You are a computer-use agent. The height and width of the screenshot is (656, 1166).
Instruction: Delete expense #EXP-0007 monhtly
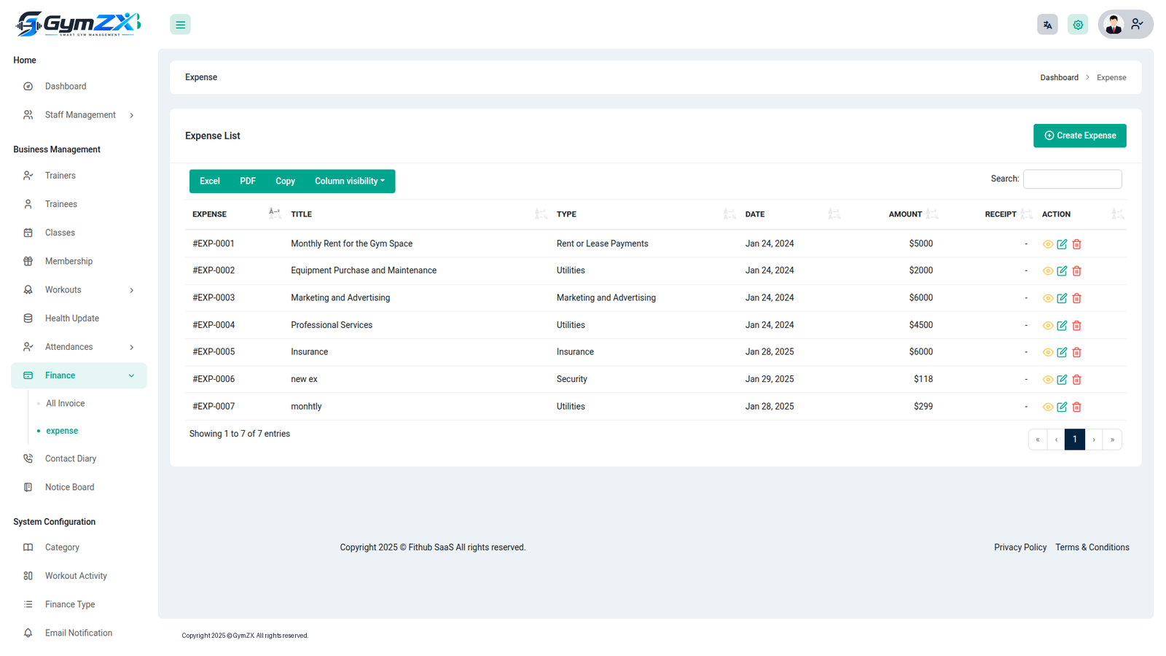1076,407
